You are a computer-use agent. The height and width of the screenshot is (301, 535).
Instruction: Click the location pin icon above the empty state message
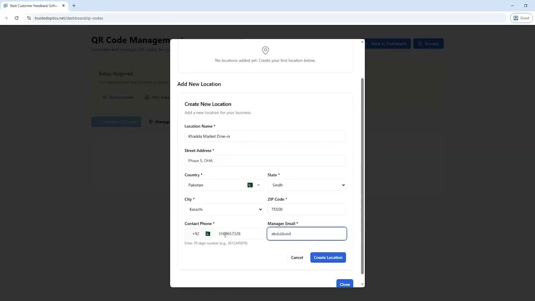(265, 50)
